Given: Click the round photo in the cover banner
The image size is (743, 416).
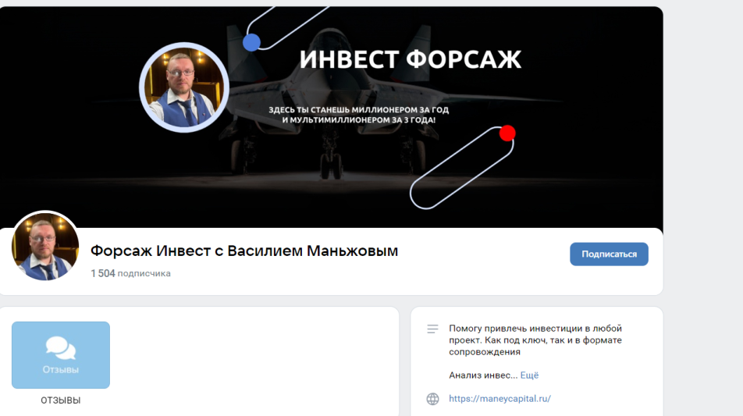Looking at the screenshot, I should (x=184, y=87).
